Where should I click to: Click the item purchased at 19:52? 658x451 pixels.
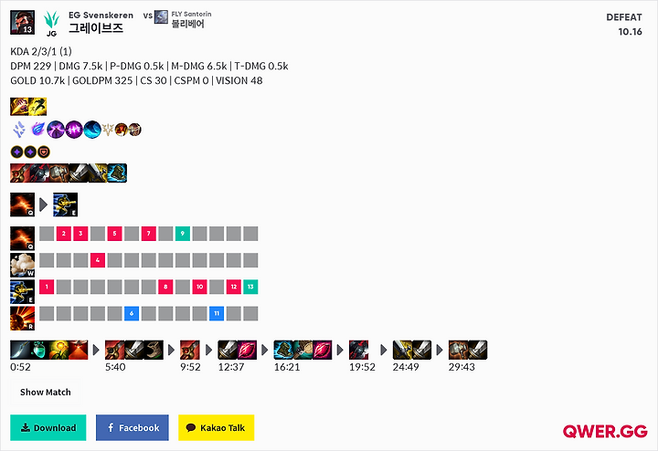coord(359,350)
